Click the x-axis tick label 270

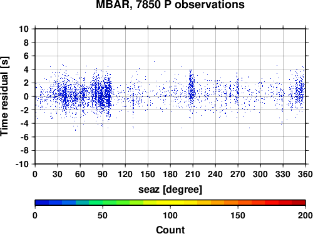coord(238,174)
